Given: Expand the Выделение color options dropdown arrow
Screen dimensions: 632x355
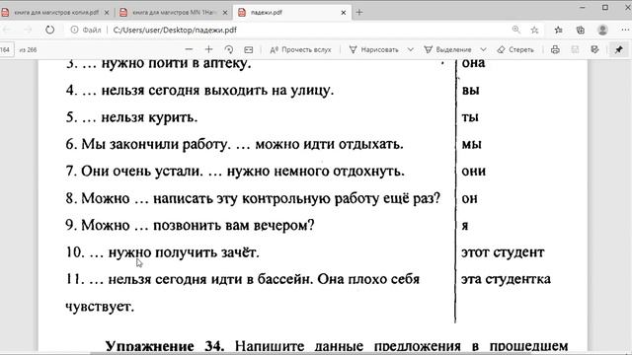Looking at the screenshot, I should click(483, 49).
